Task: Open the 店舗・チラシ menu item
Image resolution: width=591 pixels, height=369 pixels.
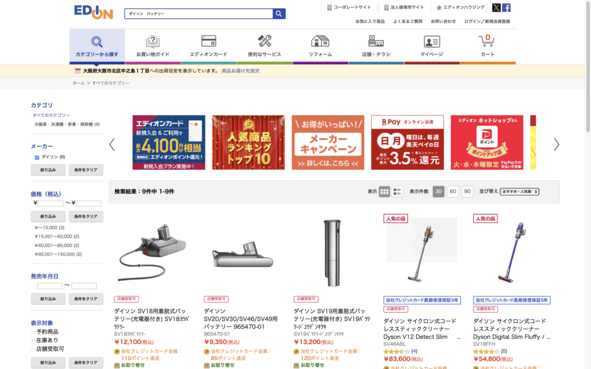Action: pyautogui.click(x=376, y=46)
